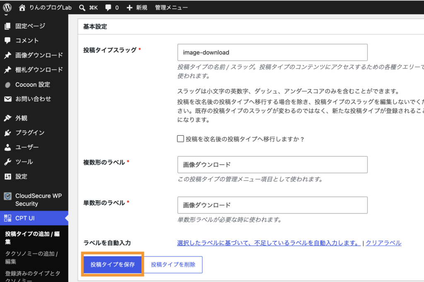Open お問い合わせ in the sidebar
Image resolution: width=424 pixels, height=282 pixels.
(x=34, y=99)
